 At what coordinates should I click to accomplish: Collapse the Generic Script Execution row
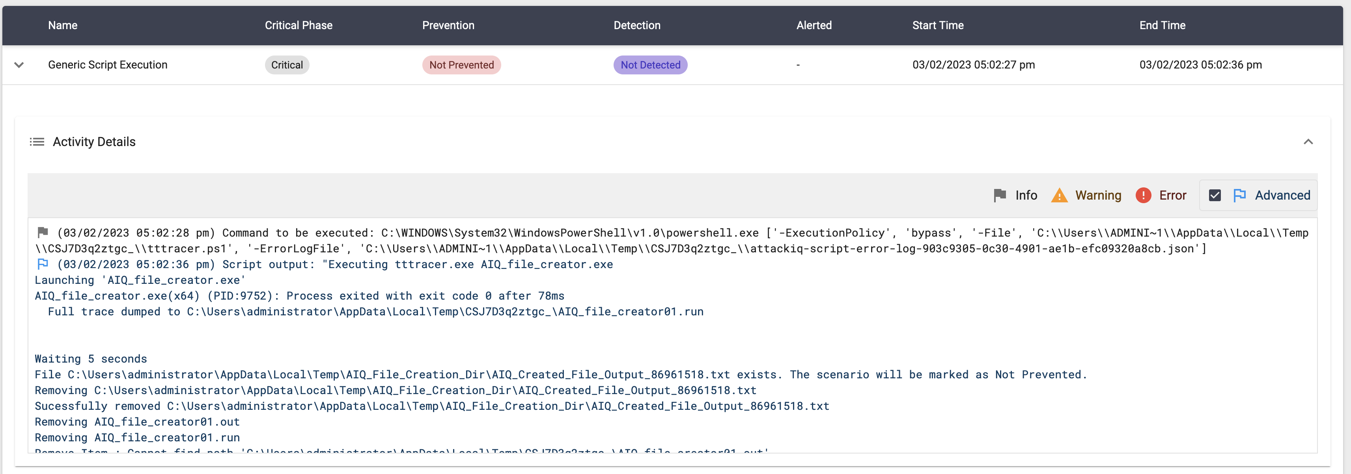[x=19, y=65]
